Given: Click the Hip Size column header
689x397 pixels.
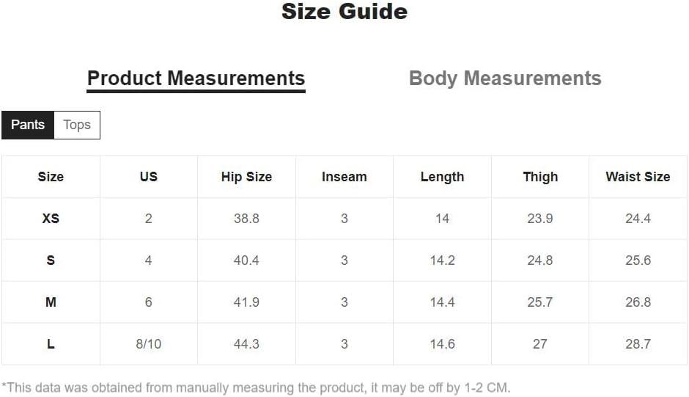Looking at the screenshot, I should (x=246, y=177).
